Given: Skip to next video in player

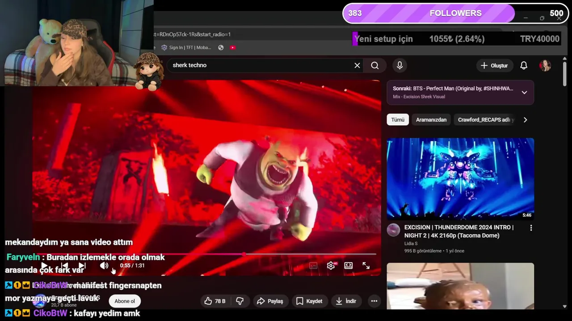Looking at the screenshot, I should 82,266.
